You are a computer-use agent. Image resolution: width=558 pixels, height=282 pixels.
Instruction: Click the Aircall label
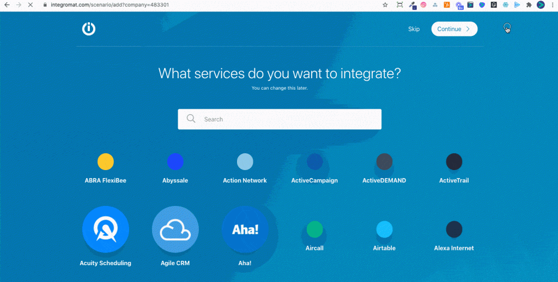(314, 248)
